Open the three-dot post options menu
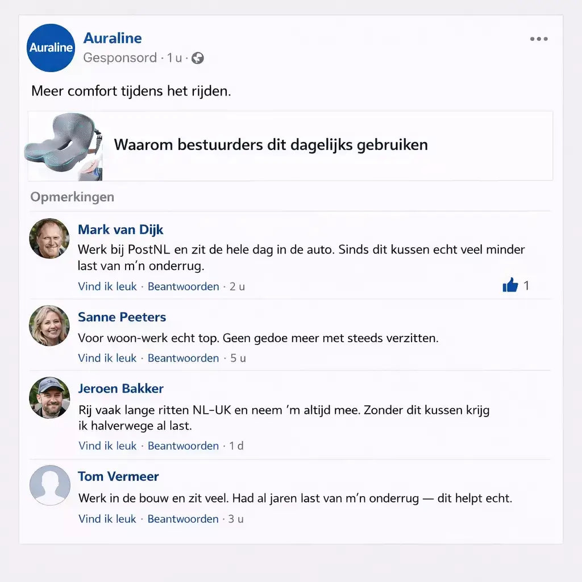Viewport: 582px width, 582px height. pyautogui.click(x=539, y=39)
